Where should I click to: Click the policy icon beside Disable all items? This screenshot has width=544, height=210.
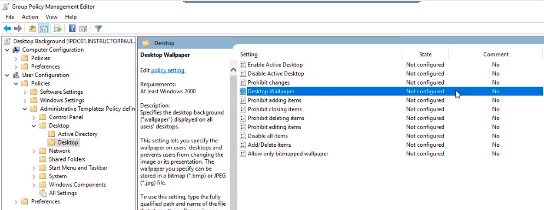(x=243, y=136)
